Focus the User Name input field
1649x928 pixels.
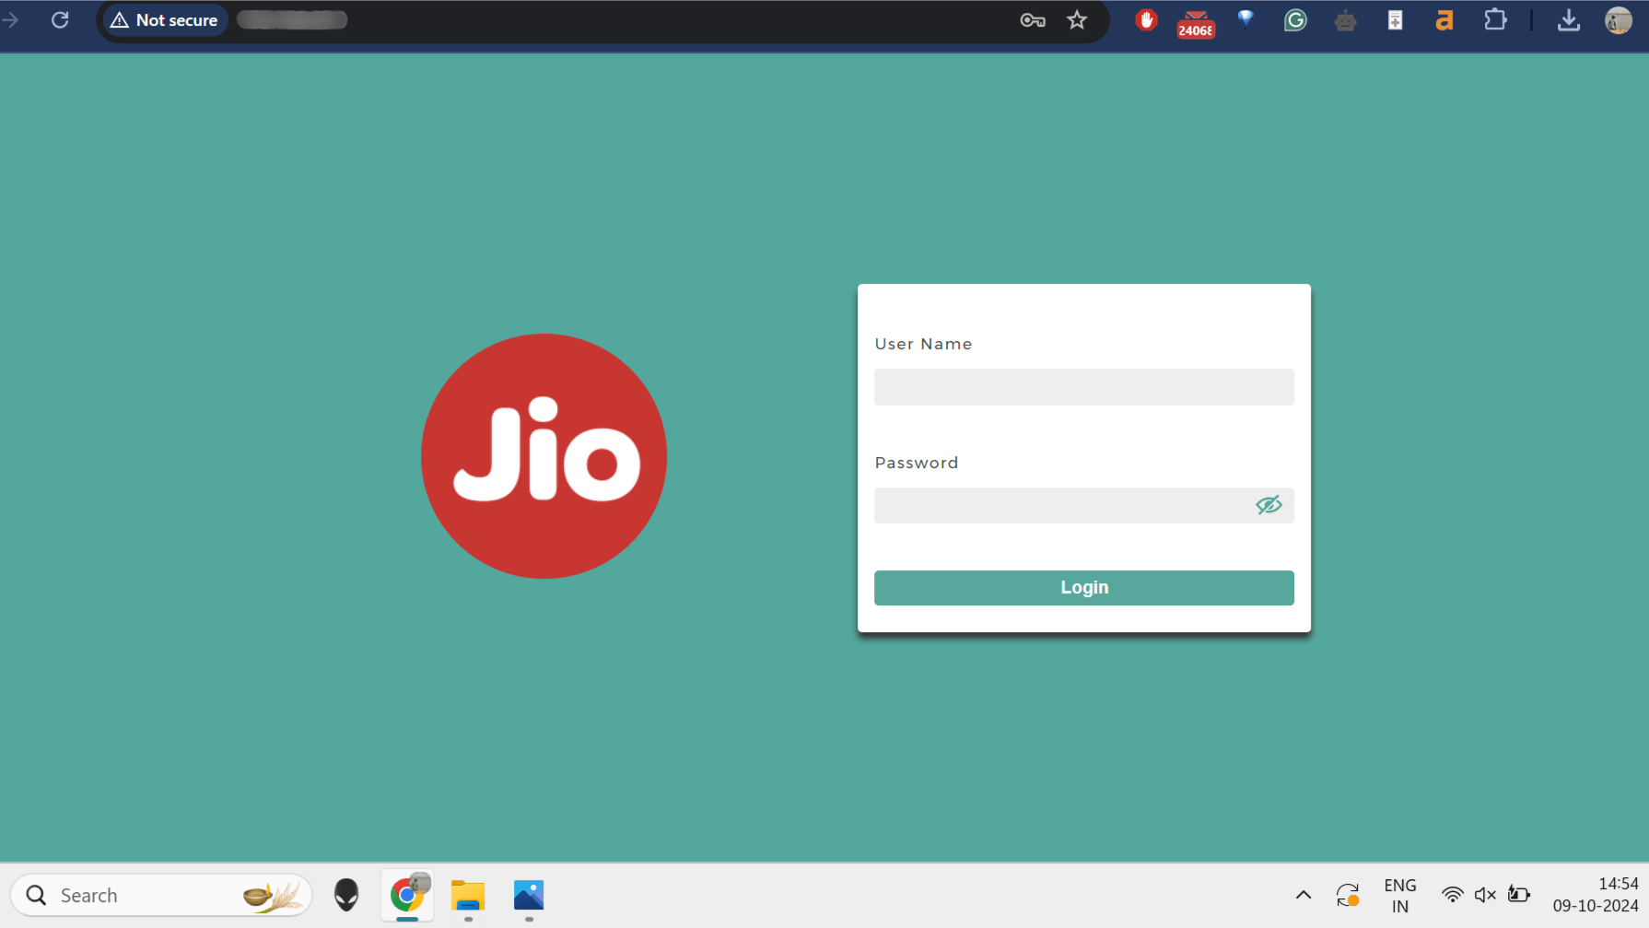click(1084, 387)
